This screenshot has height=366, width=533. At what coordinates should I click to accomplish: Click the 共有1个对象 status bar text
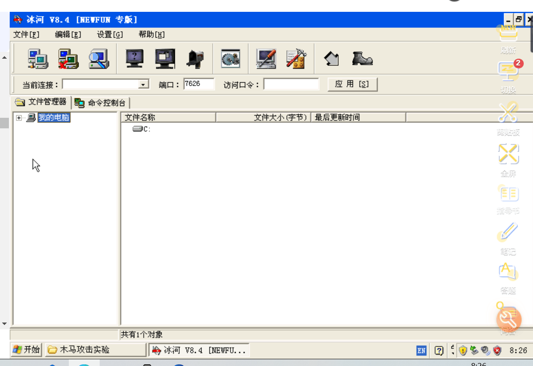tap(142, 335)
